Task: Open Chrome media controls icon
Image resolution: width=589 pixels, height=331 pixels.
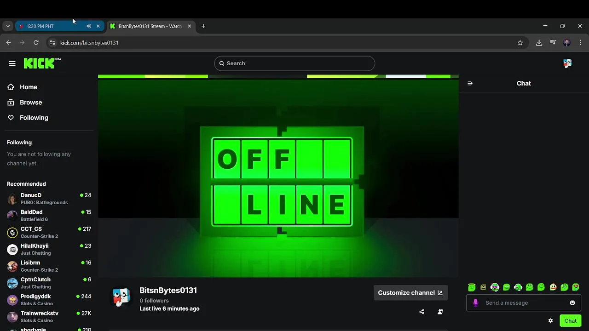Action: (553, 43)
